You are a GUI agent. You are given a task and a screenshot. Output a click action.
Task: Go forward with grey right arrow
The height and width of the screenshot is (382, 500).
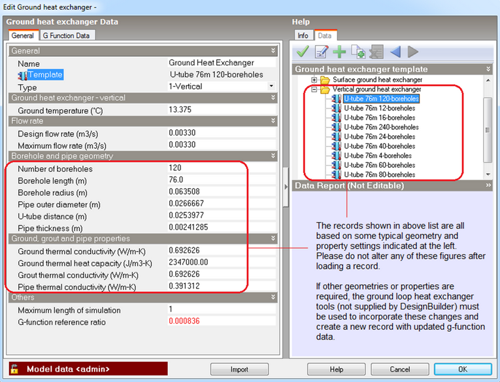412,52
